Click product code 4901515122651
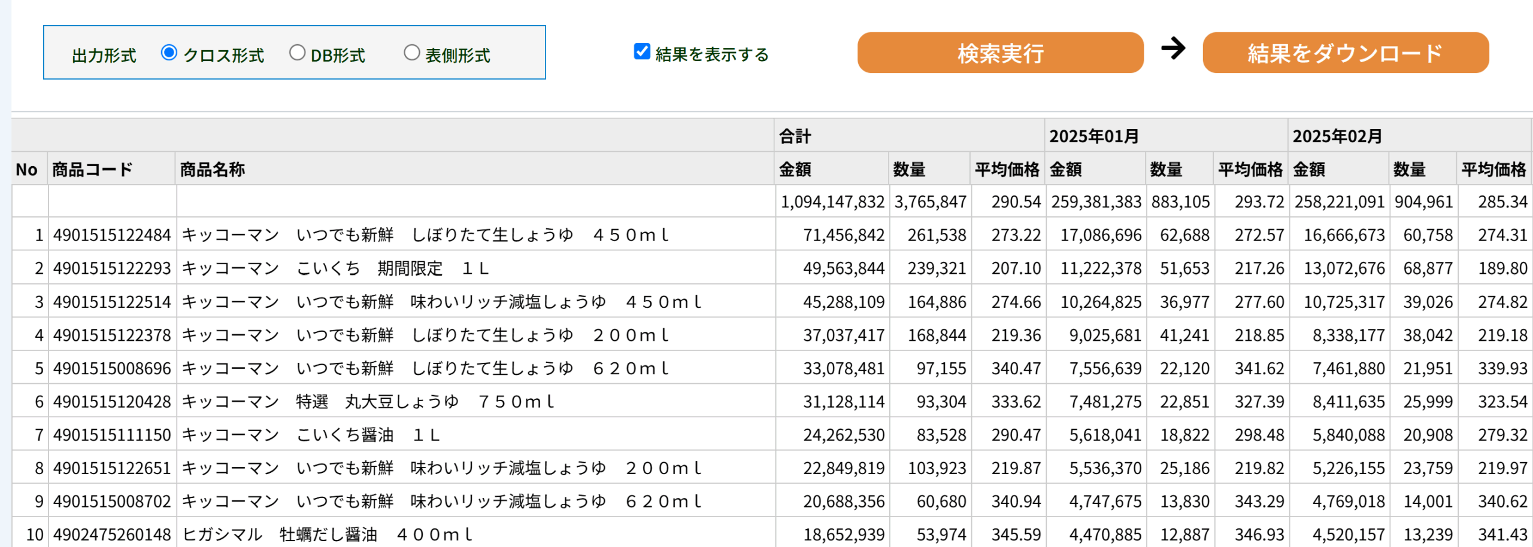 (112, 468)
